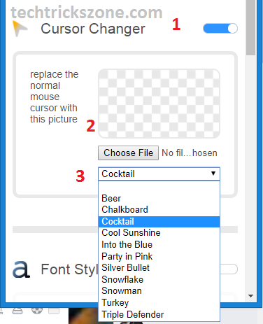Choose Cool Sunshine cursor option
The width and height of the screenshot is (263, 324).
(159, 233)
